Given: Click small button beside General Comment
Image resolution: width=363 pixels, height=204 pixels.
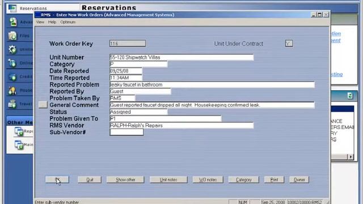Looking at the screenshot, I should 43,104.
